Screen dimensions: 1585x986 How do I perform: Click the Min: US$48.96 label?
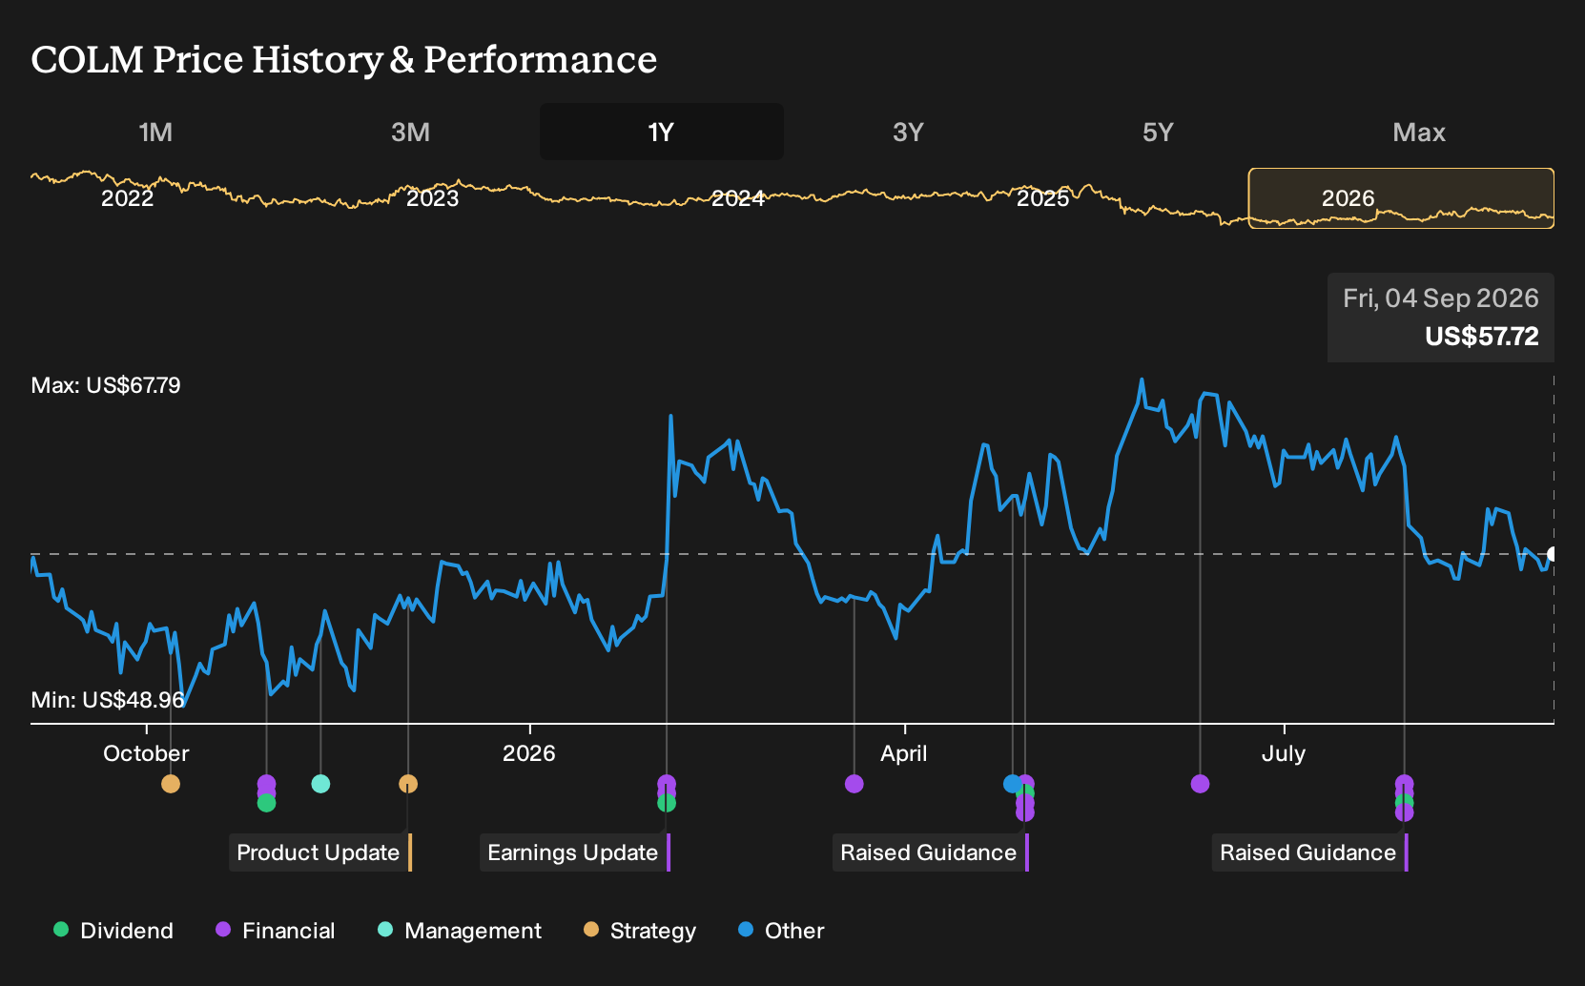[108, 700]
